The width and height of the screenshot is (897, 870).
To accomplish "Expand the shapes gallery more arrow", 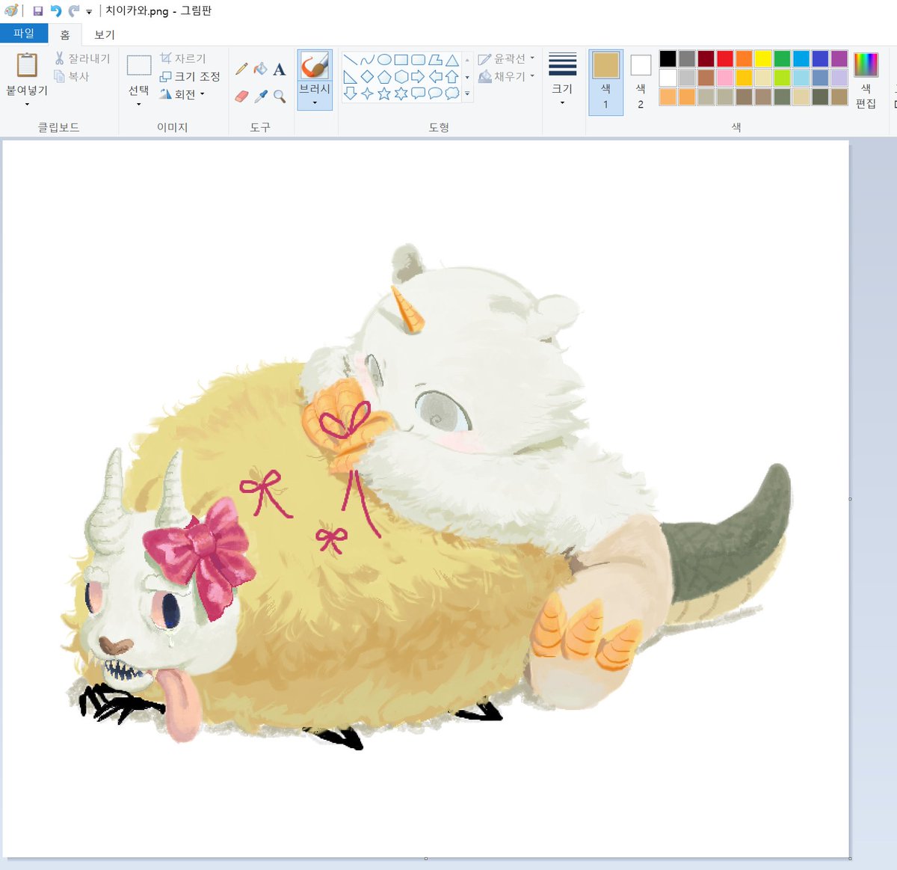I will [467, 94].
